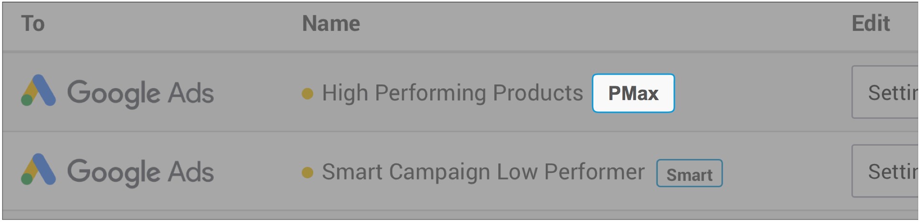Click the word "Google" in the first row
This screenshot has height=222, width=920.
tap(113, 93)
